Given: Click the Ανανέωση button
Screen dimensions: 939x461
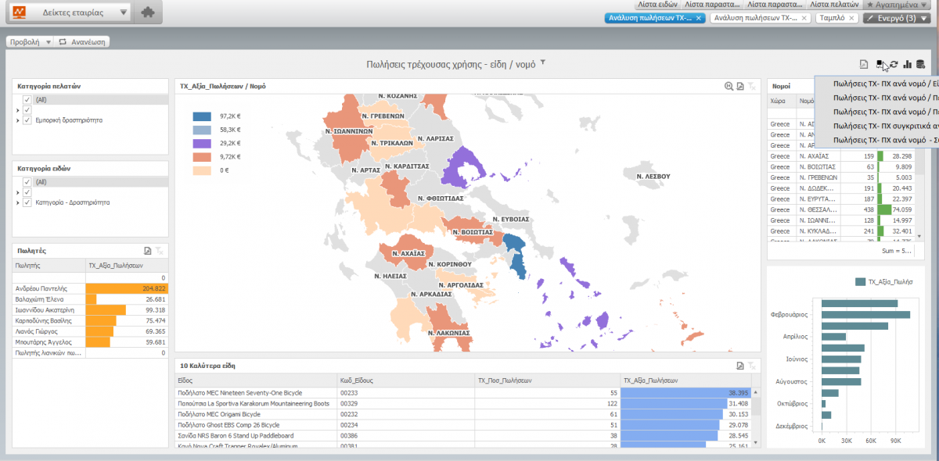Looking at the screenshot, I should 82,41.
